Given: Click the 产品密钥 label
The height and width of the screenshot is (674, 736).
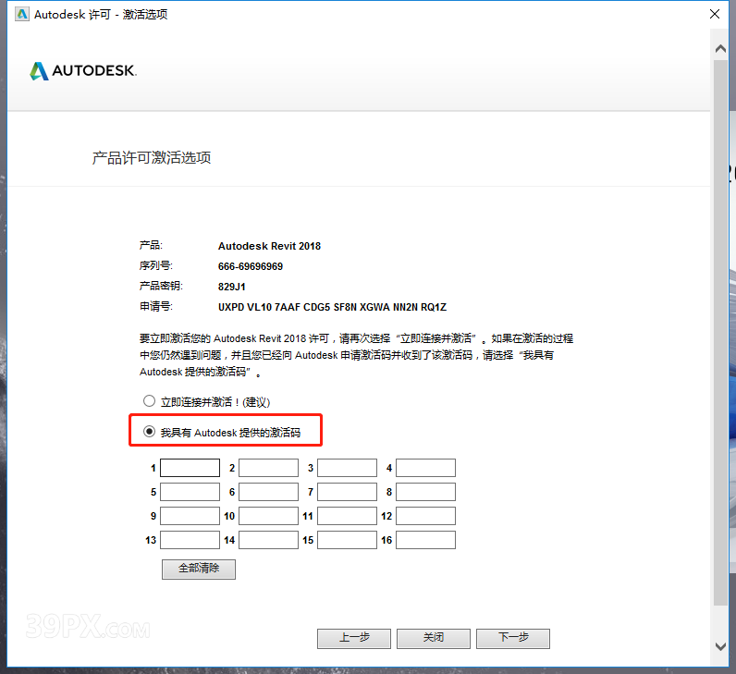Looking at the screenshot, I should tap(161, 286).
